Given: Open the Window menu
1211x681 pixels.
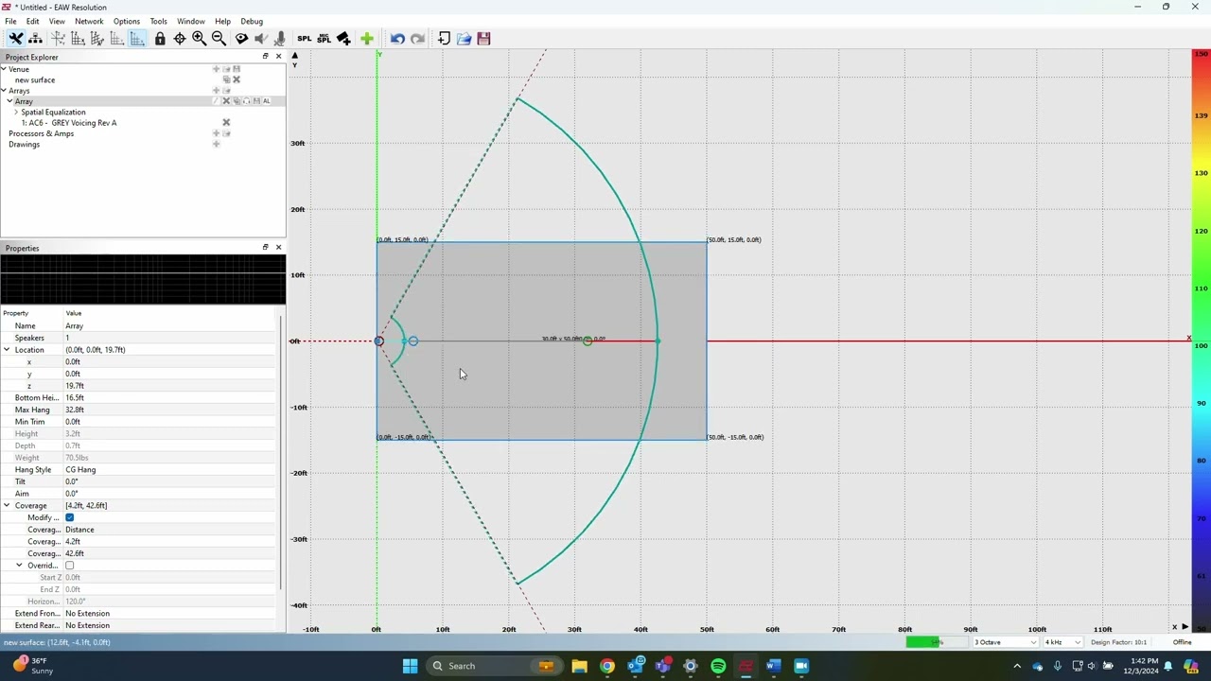Looking at the screenshot, I should click(191, 21).
